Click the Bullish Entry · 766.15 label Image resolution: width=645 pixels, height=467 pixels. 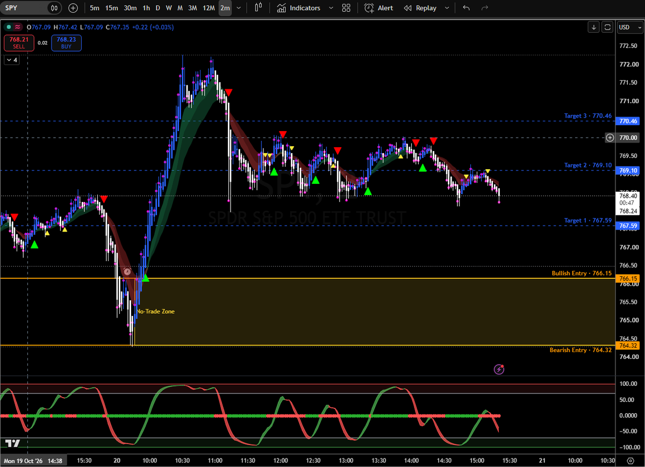click(x=582, y=273)
